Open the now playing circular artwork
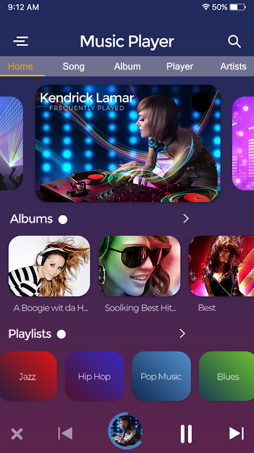Viewport: 254px width, 453px height. (x=126, y=431)
